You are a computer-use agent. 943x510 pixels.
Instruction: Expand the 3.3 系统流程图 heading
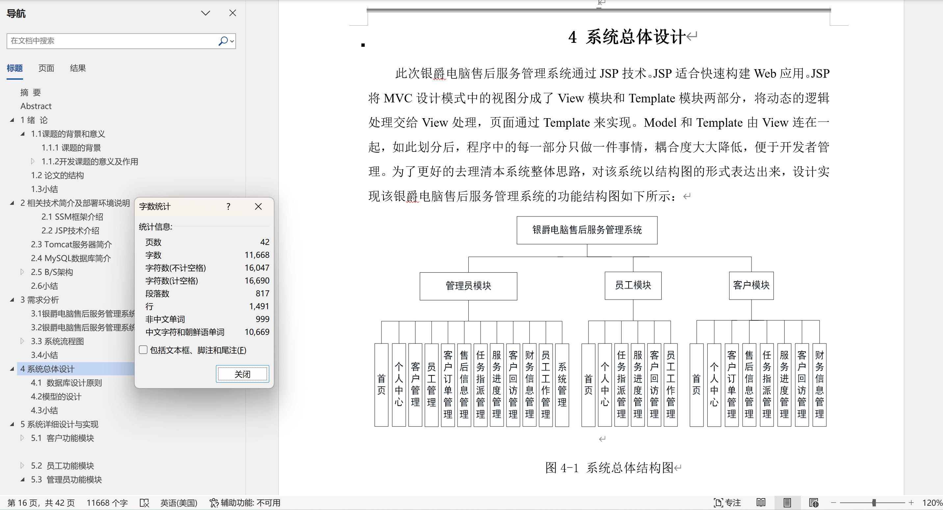point(22,341)
